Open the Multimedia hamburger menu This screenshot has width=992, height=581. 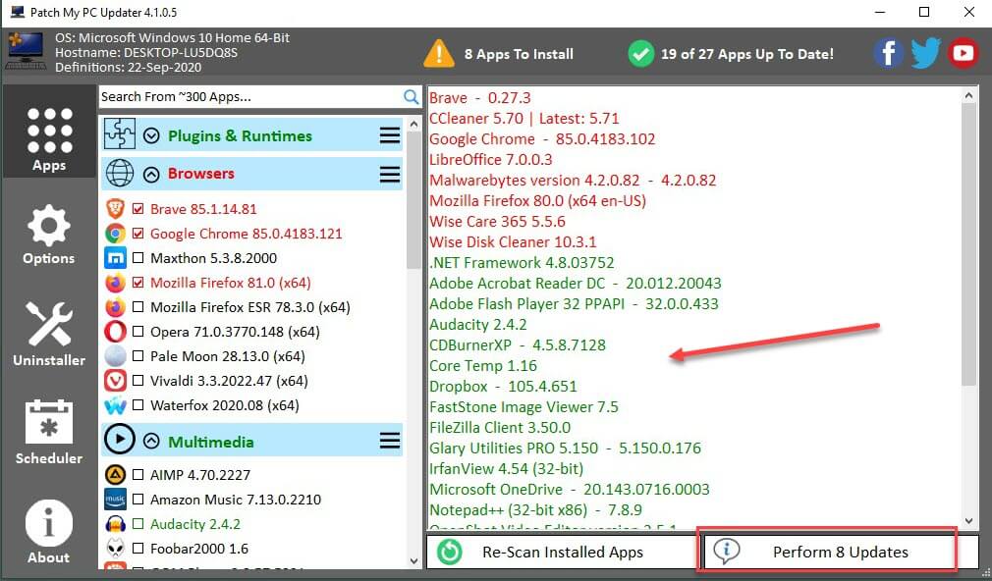click(390, 442)
